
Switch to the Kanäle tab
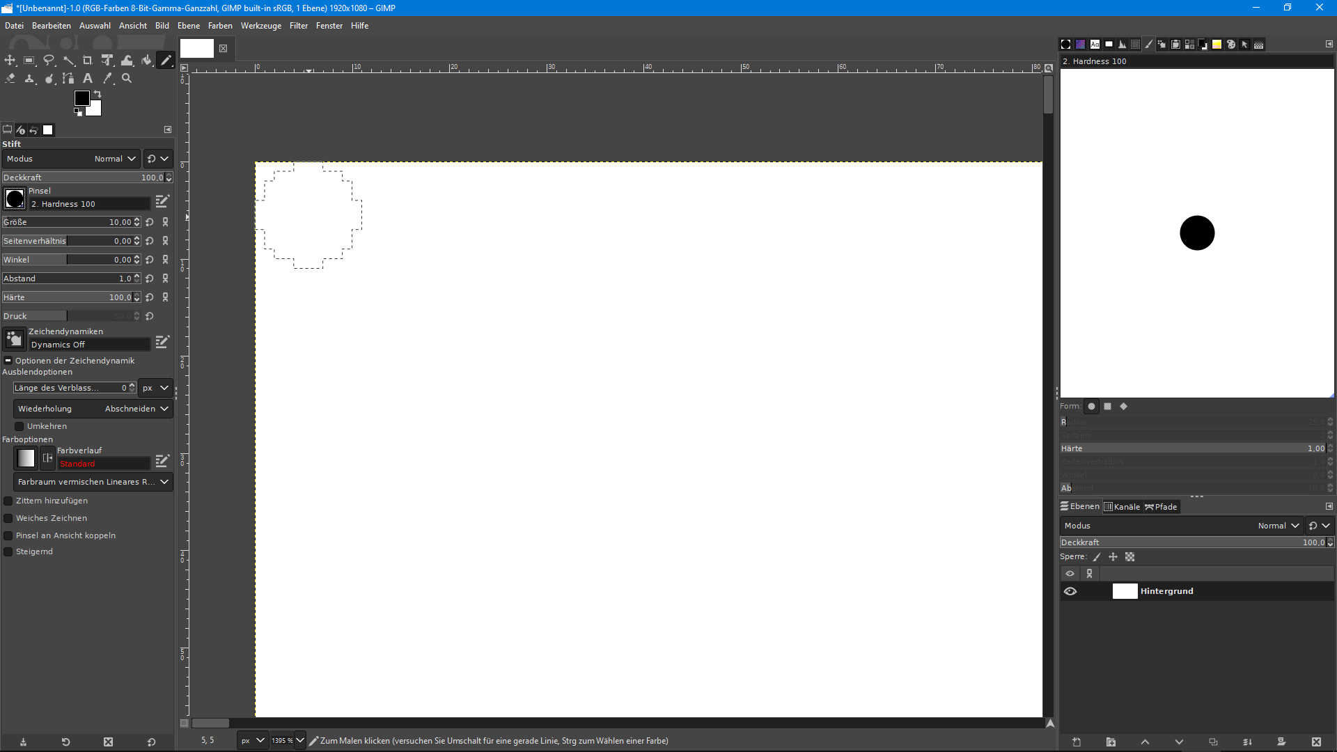click(1122, 507)
